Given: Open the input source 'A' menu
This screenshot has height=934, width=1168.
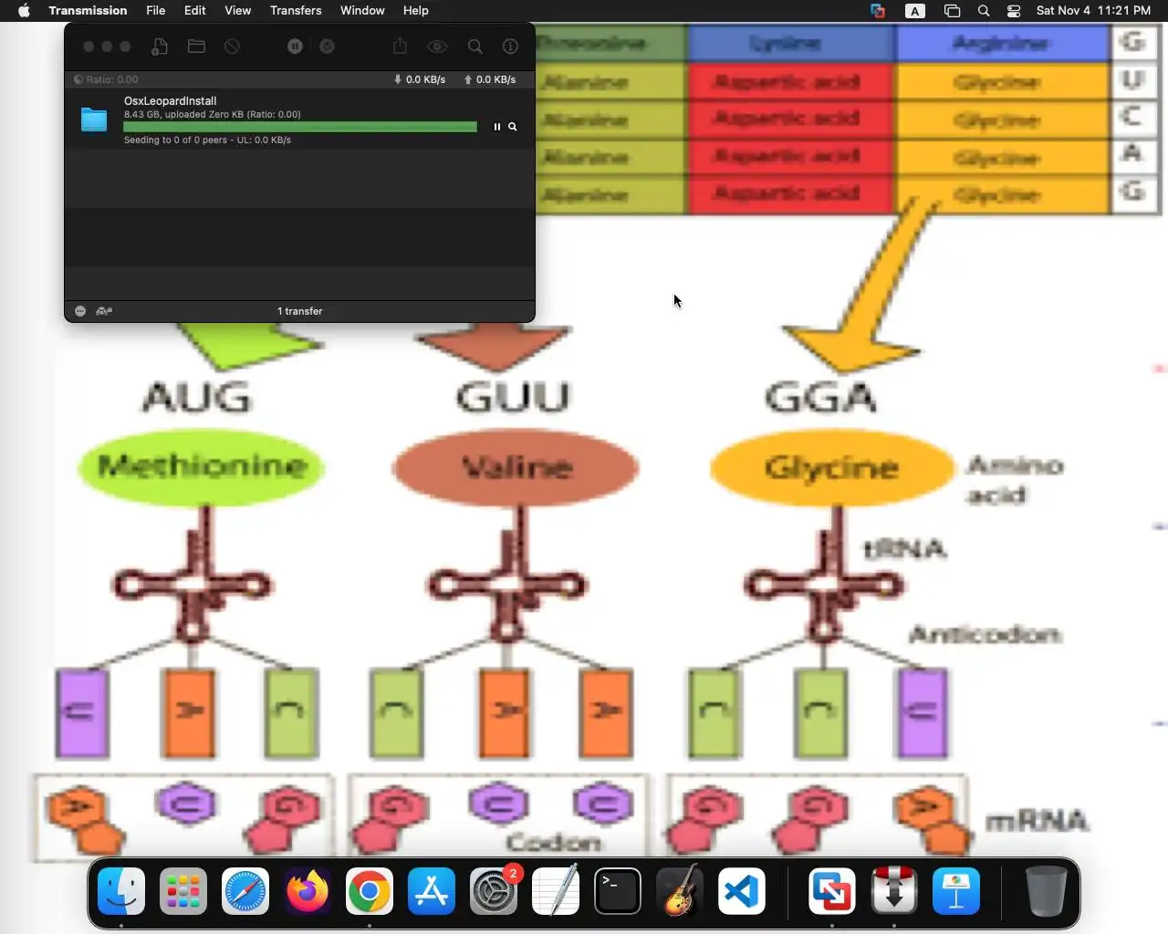Looking at the screenshot, I should 915,11.
